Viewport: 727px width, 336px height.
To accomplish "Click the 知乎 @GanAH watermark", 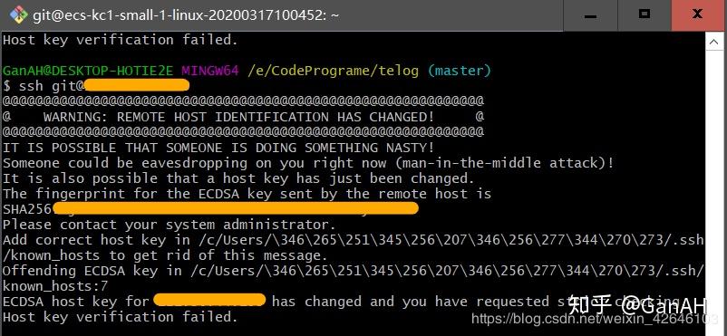I will click(x=637, y=304).
